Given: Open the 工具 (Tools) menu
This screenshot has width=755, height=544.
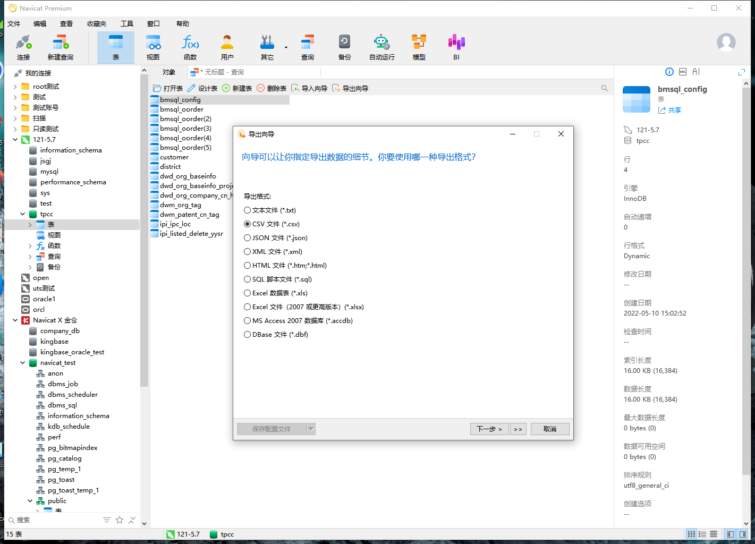Looking at the screenshot, I should [x=127, y=23].
